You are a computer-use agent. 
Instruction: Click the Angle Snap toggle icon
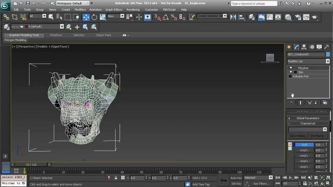[x=165, y=17]
